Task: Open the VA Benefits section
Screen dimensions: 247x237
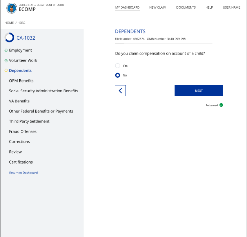Action: click(x=19, y=101)
